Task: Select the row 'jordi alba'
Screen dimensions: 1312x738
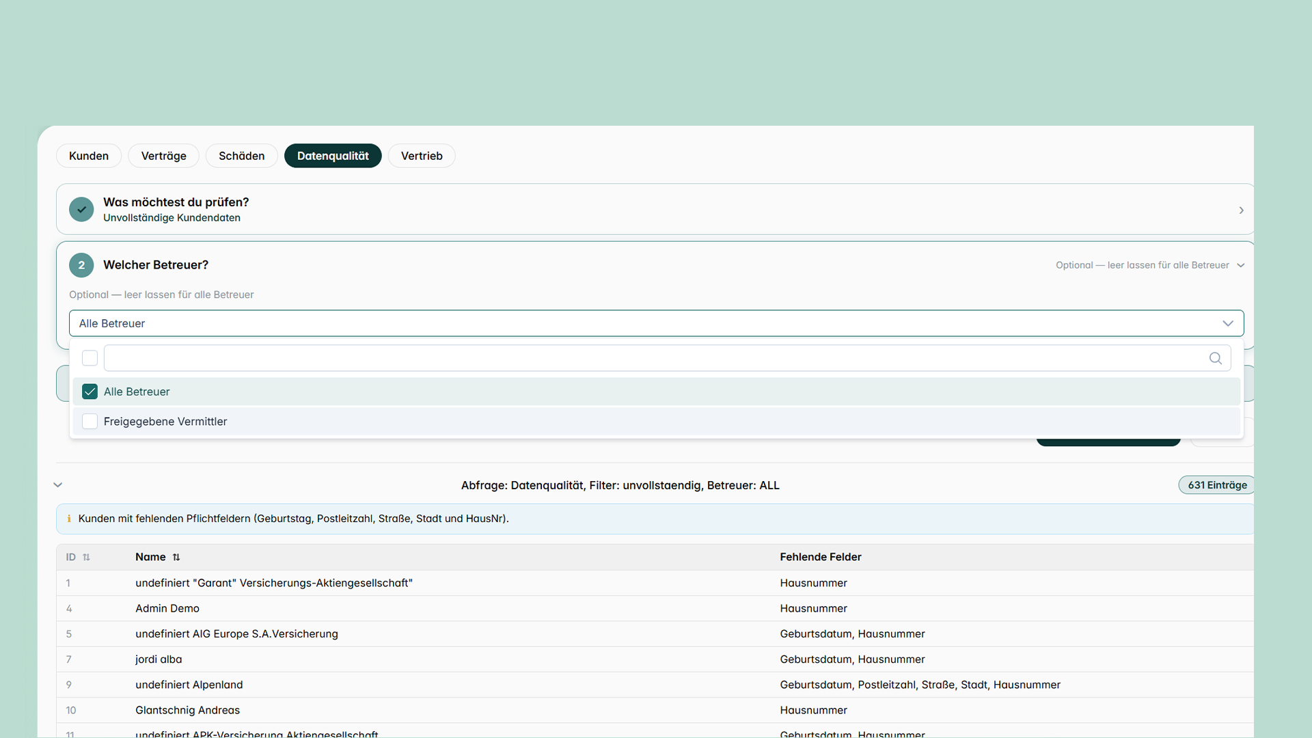Action: point(655,659)
